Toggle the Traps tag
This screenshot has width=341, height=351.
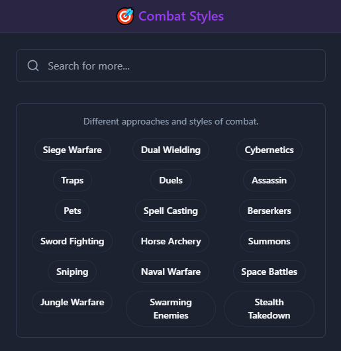pyautogui.click(x=72, y=180)
